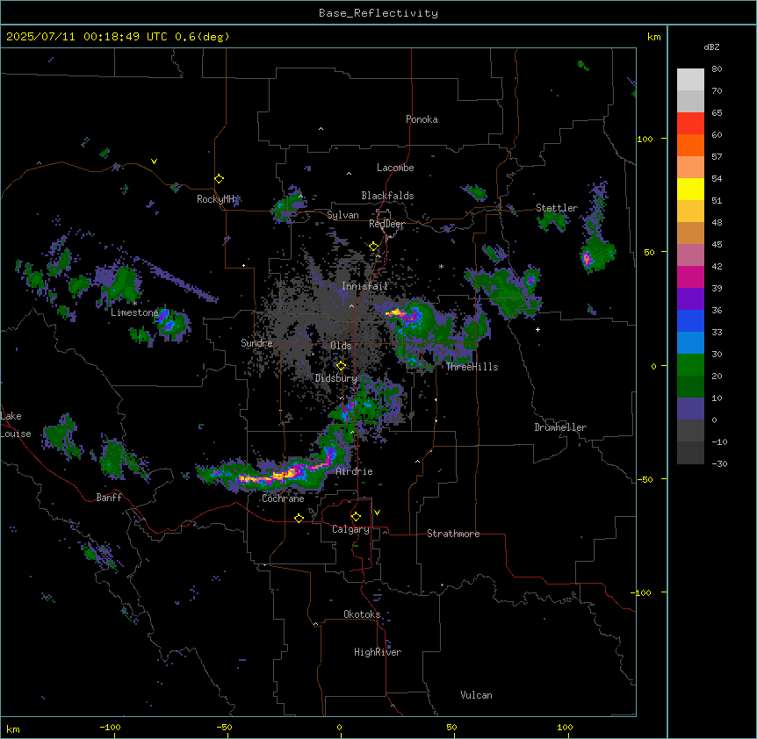Click the Strathmore label
757x739 pixels.
coord(453,534)
